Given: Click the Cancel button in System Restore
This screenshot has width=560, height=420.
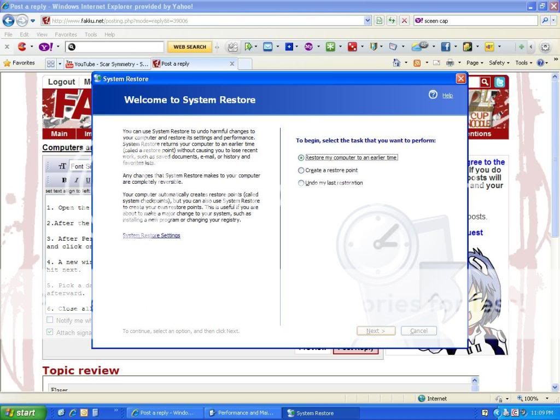Looking at the screenshot, I should click(x=418, y=331).
